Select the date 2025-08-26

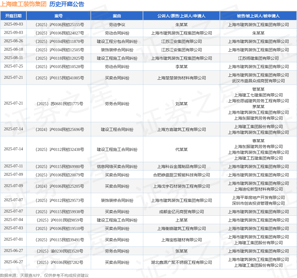coord(13,41)
